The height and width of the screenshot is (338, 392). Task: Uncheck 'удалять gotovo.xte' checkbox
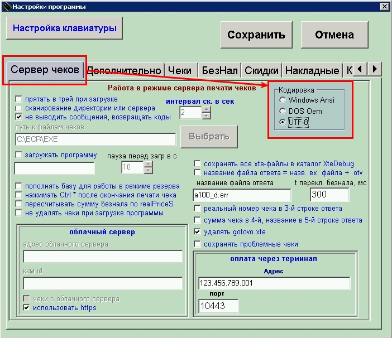(x=197, y=231)
